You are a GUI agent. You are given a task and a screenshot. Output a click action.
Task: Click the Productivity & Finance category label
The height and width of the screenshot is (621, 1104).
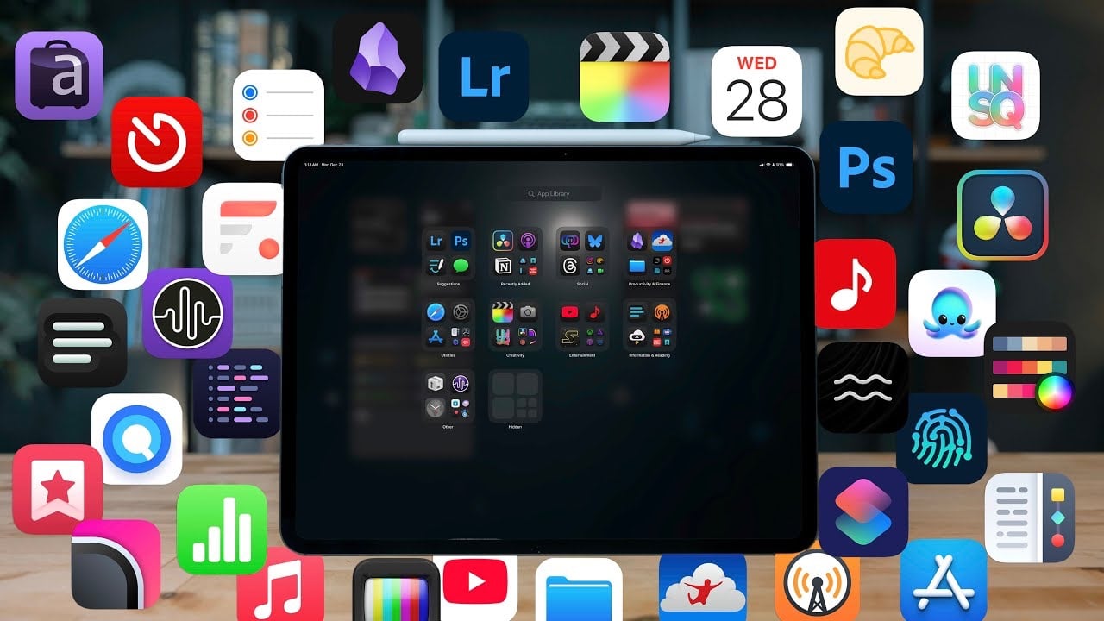pyautogui.click(x=649, y=284)
